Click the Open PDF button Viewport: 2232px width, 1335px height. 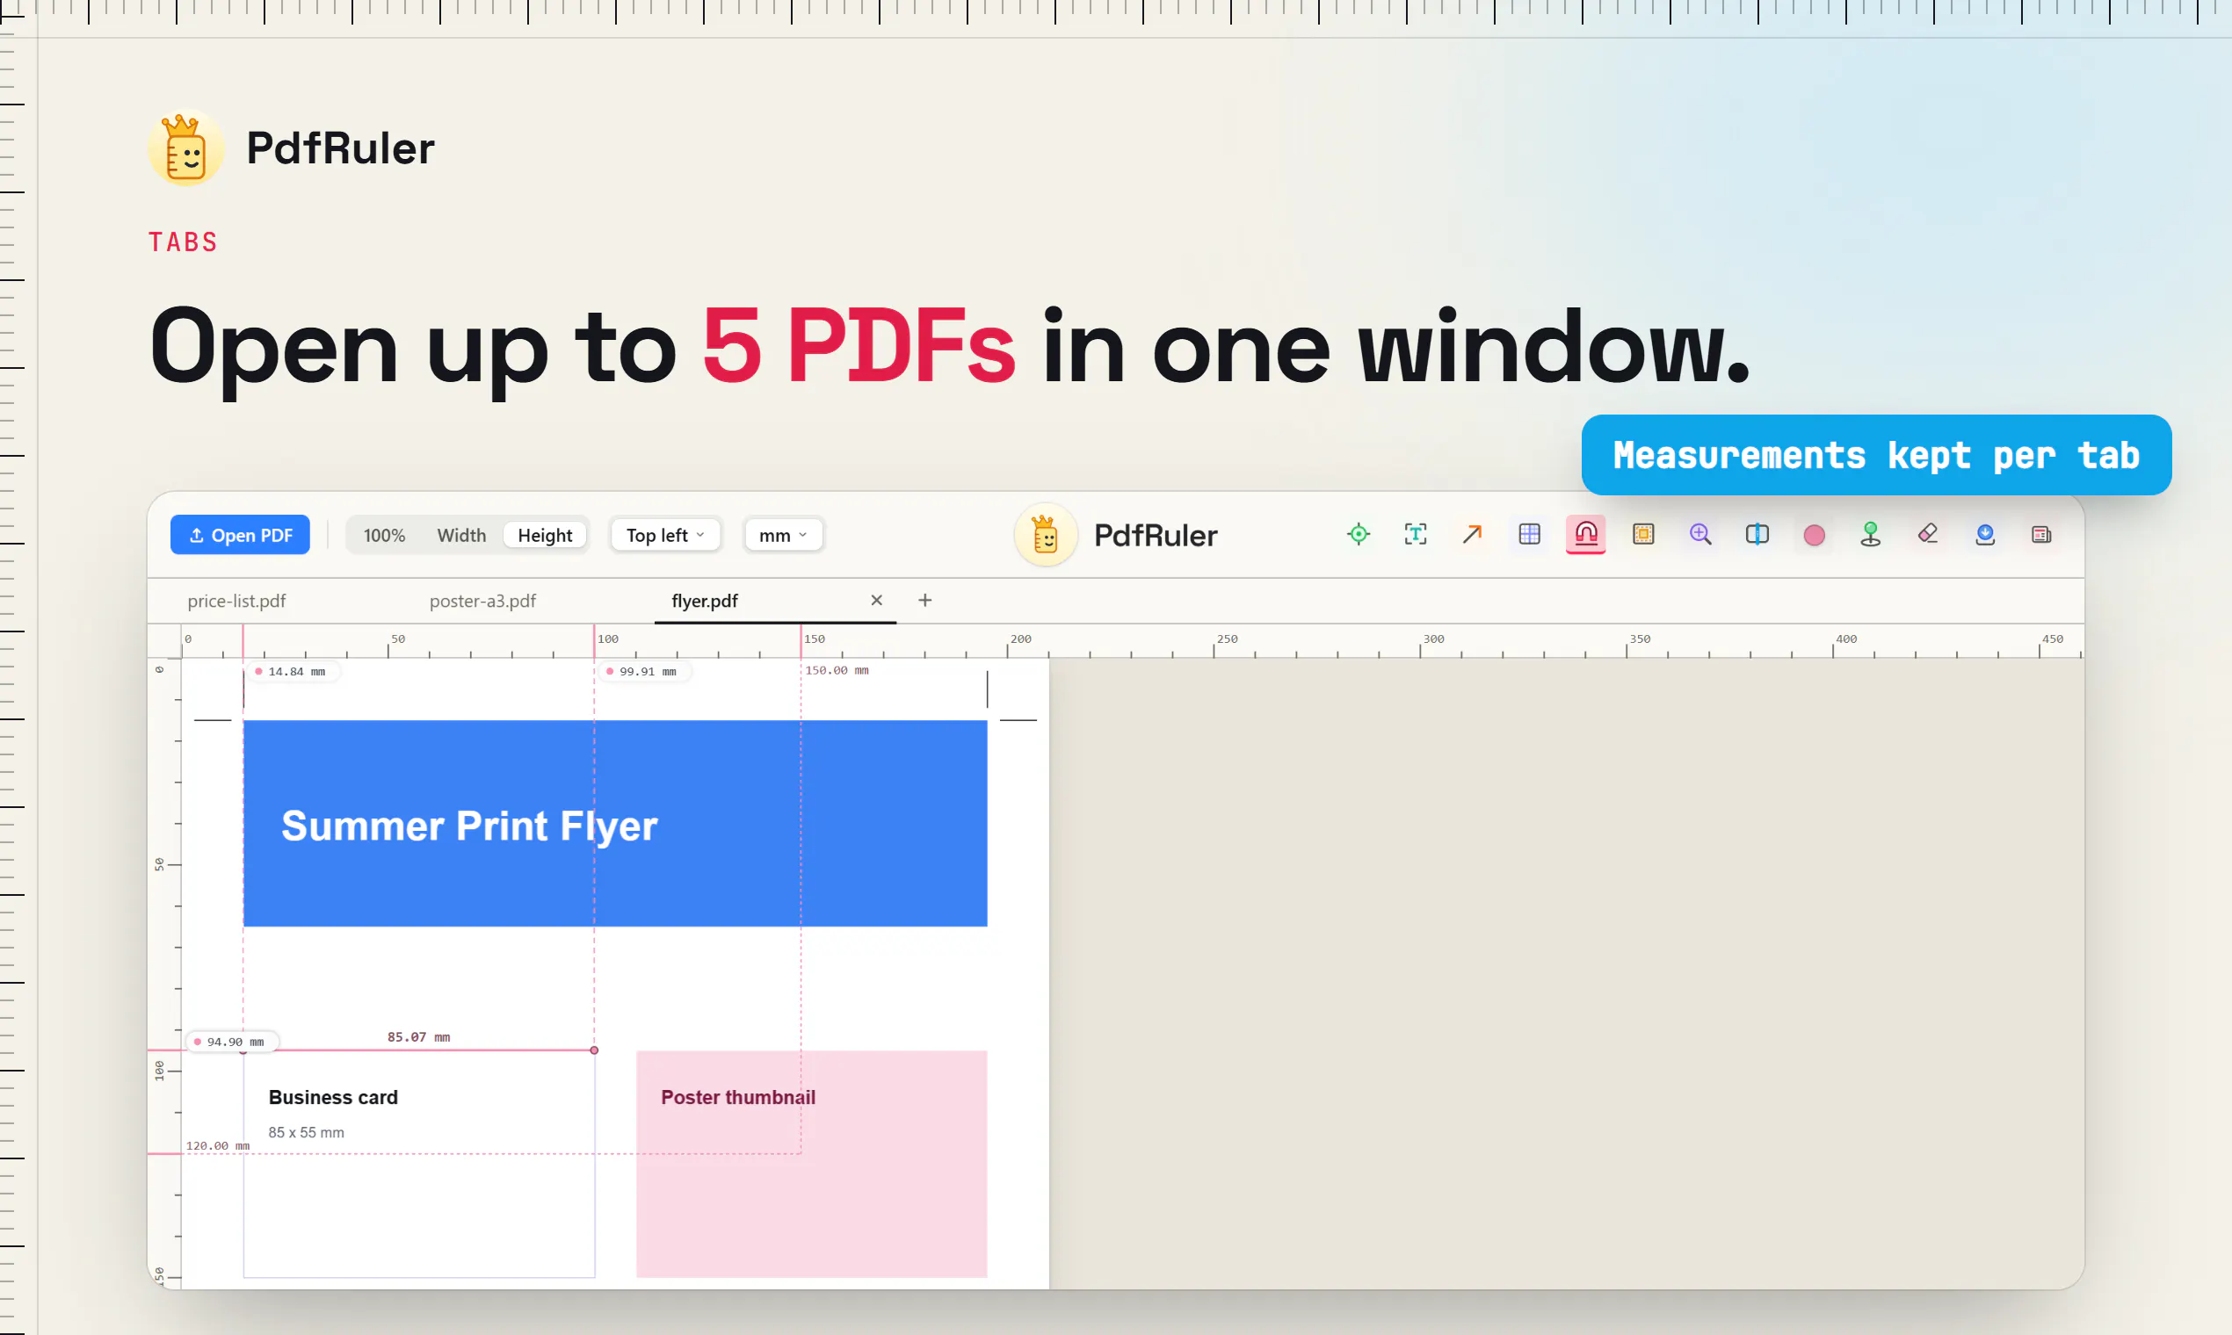(240, 535)
